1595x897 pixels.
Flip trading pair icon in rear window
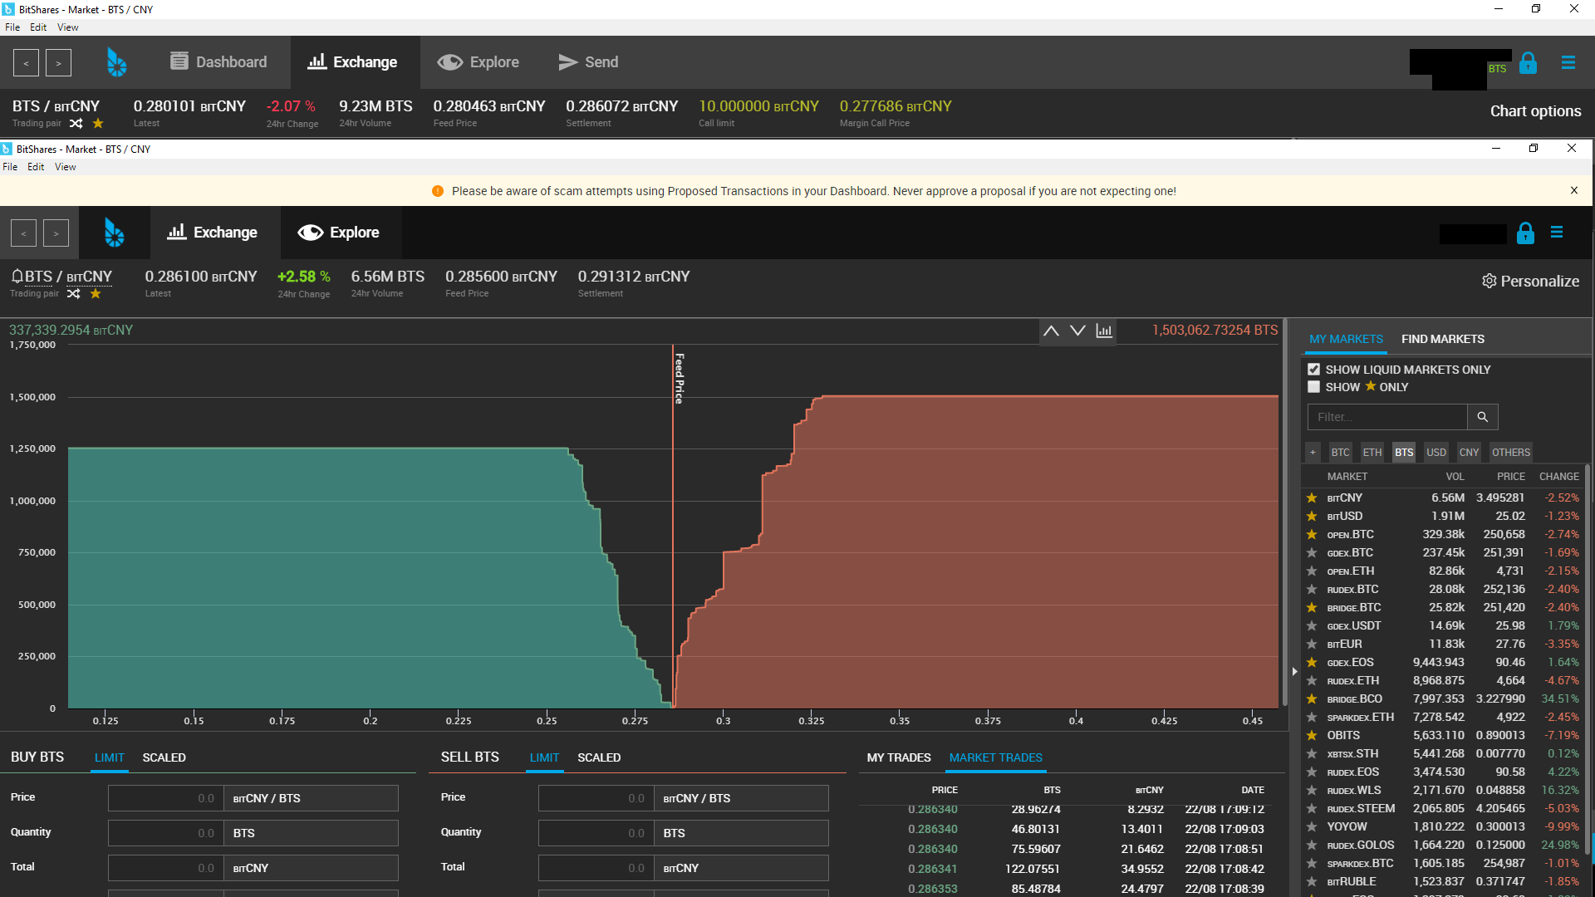[76, 124]
